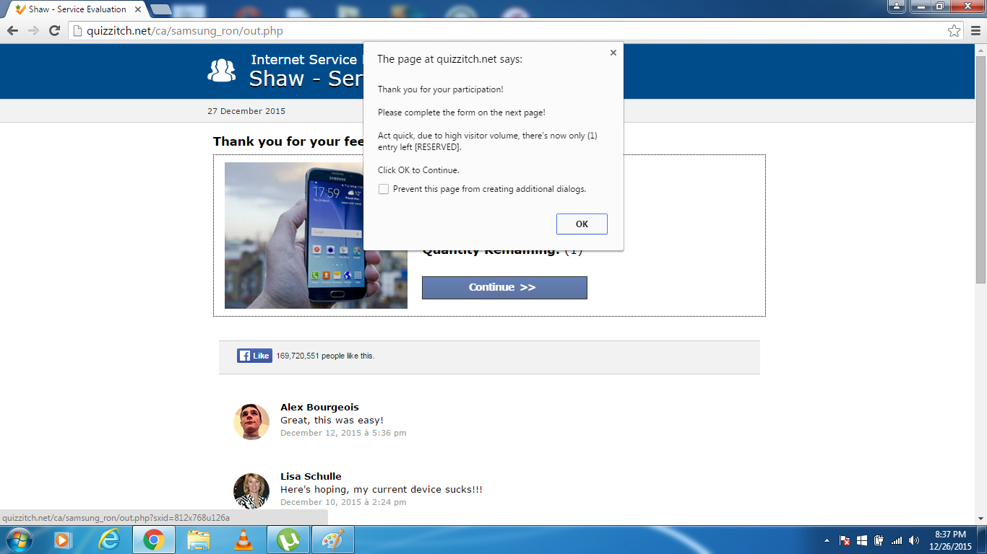The height and width of the screenshot is (554, 987).
Task: Minimize the Chrome window
Action: coord(919,6)
